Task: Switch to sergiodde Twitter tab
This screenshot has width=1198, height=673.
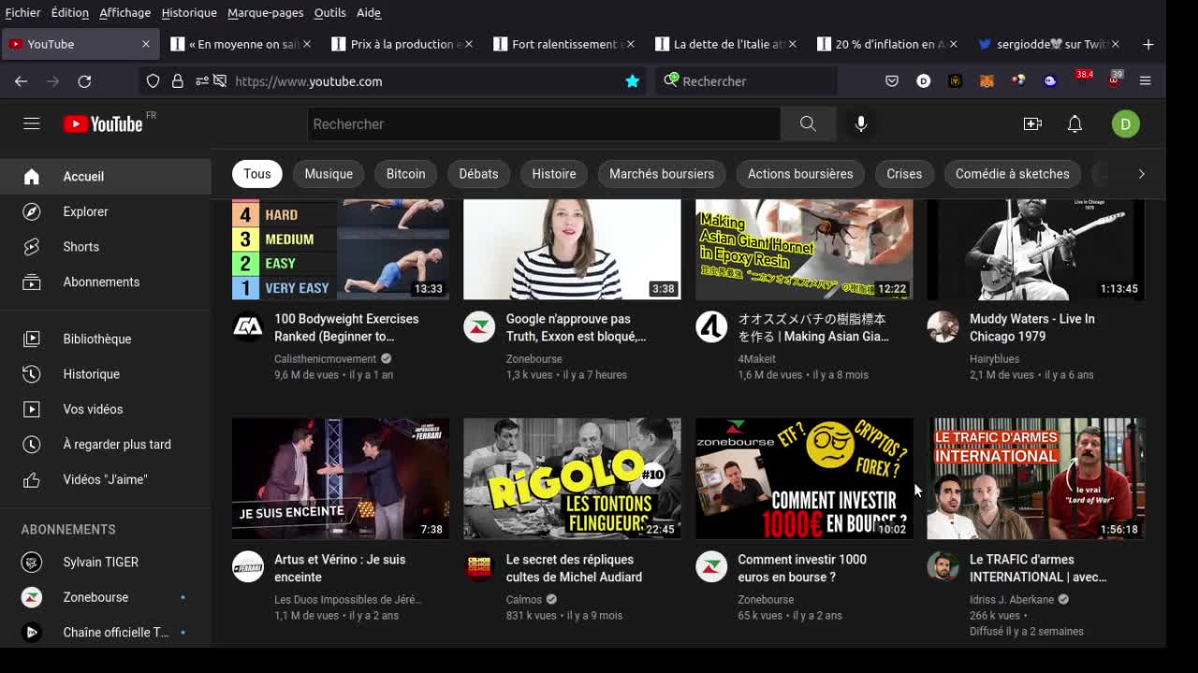Action: pyautogui.click(x=1050, y=44)
